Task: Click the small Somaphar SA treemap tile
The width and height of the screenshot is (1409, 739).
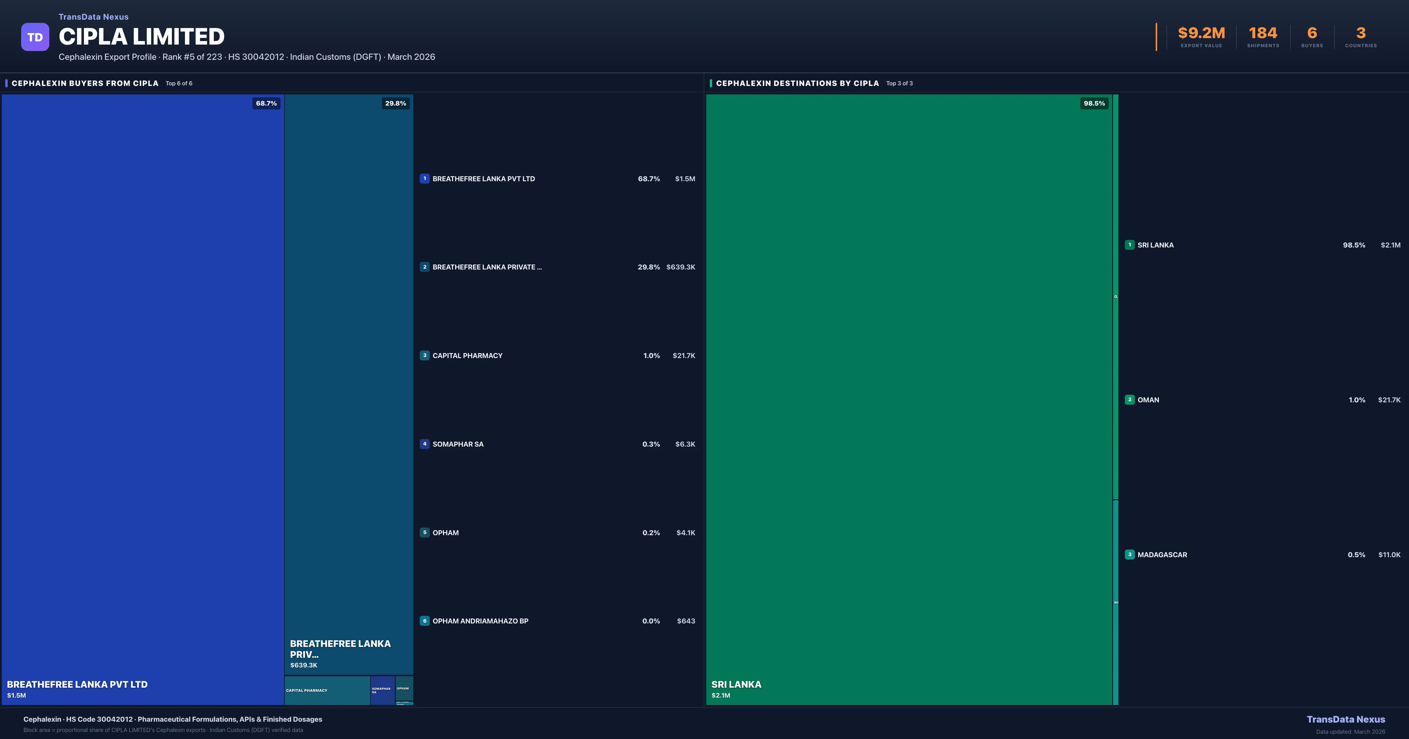Action: [382, 690]
